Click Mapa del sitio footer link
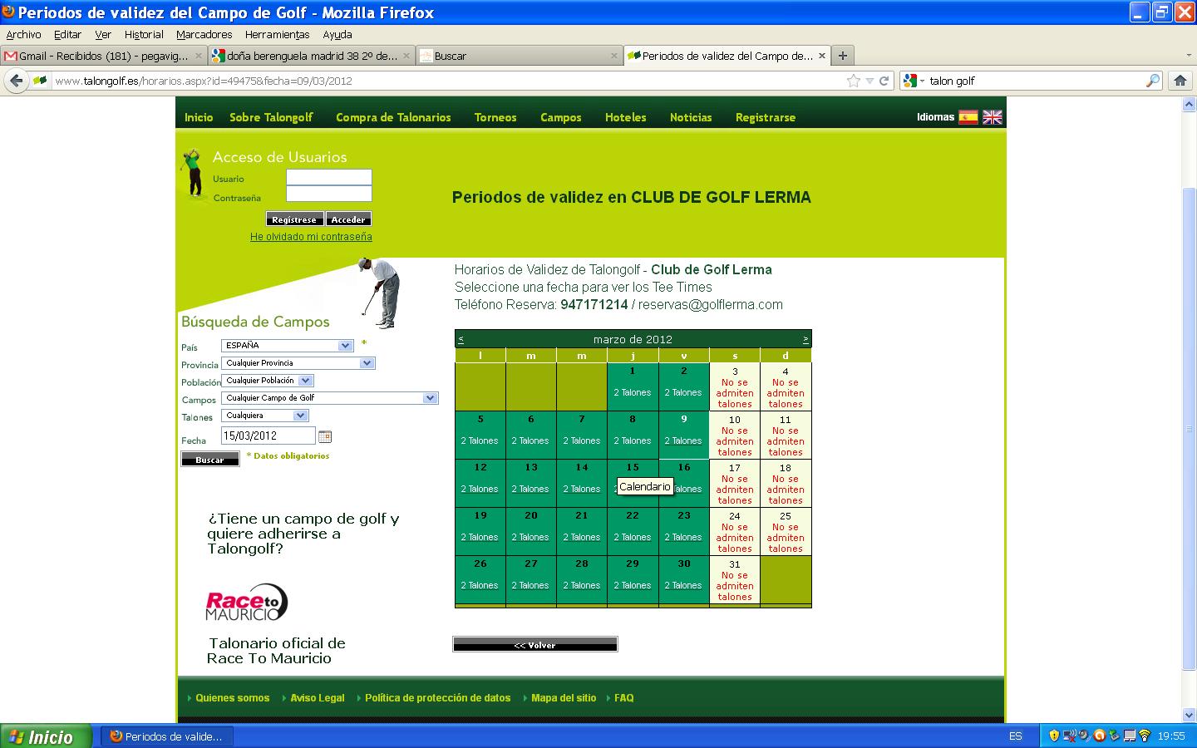Image resolution: width=1197 pixels, height=748 pixels. pyautogui.click(x=564, y=698)
